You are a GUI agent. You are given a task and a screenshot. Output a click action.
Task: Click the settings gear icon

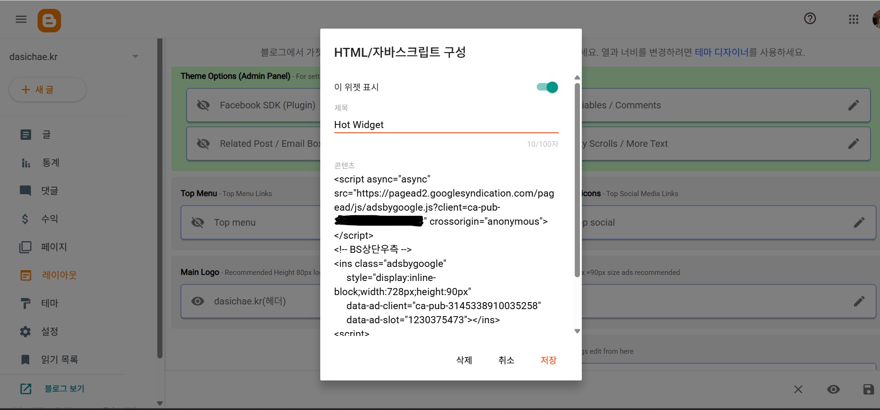[x=25, y=332]
